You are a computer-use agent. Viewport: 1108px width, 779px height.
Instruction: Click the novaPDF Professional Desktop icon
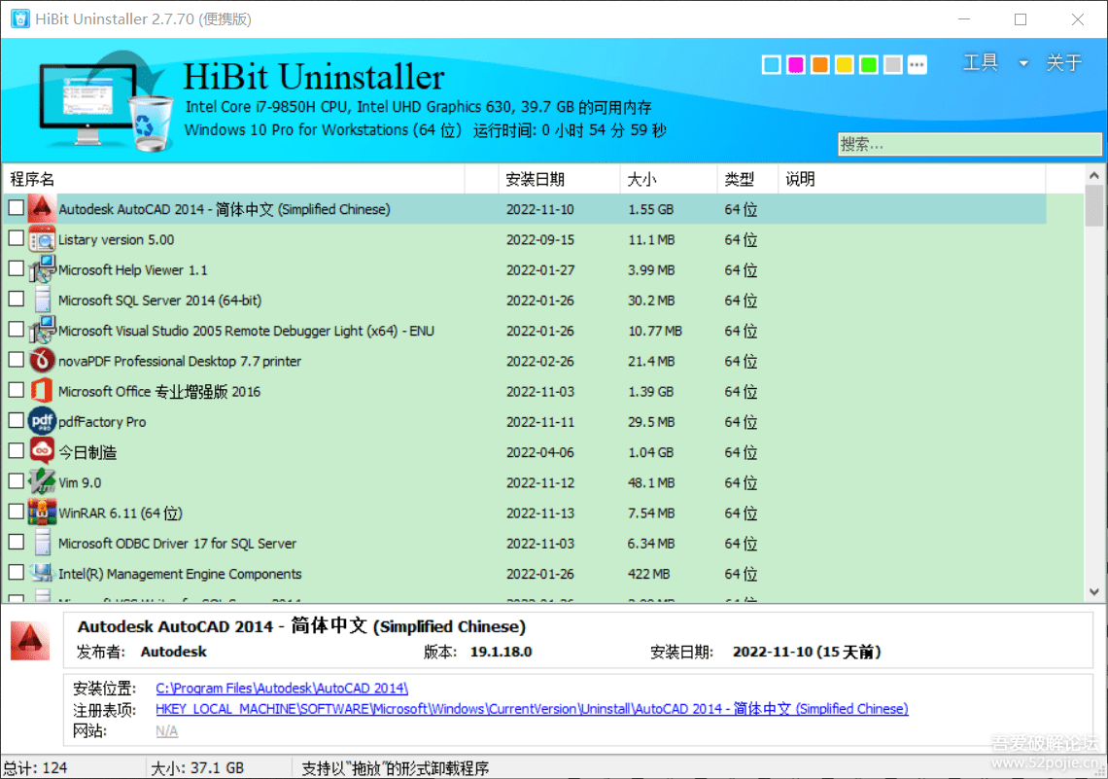(x=42, y=361)
